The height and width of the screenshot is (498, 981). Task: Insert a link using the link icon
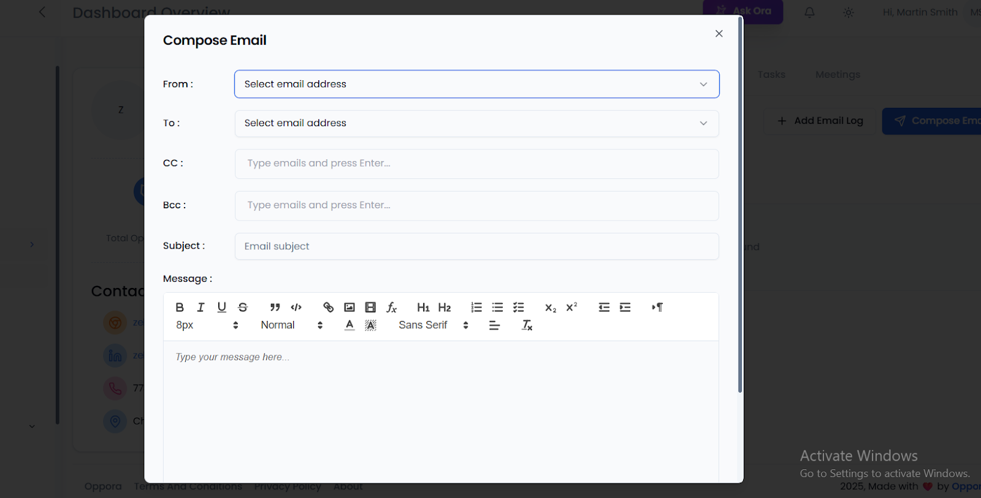329,307
